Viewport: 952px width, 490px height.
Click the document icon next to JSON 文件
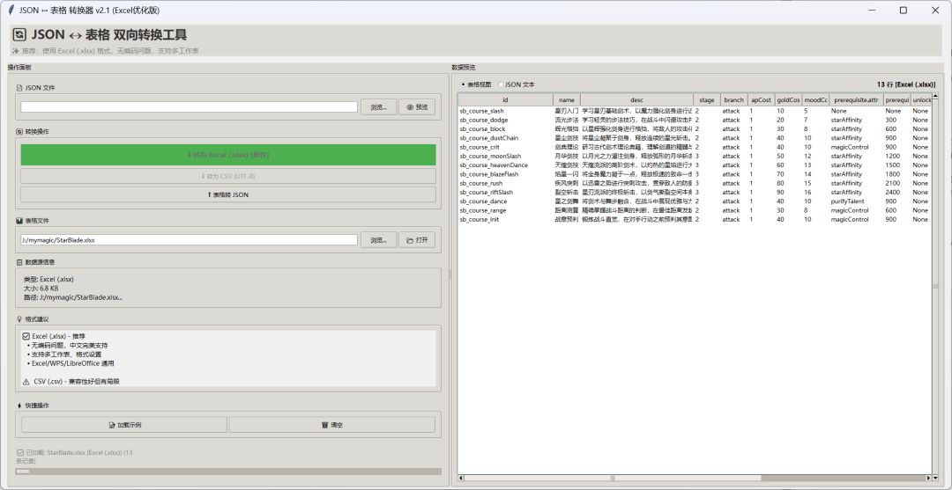tap(19, 88)
